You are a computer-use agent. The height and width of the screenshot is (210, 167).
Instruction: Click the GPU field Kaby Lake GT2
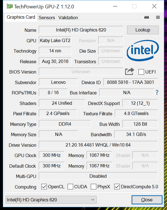[55, 40]
